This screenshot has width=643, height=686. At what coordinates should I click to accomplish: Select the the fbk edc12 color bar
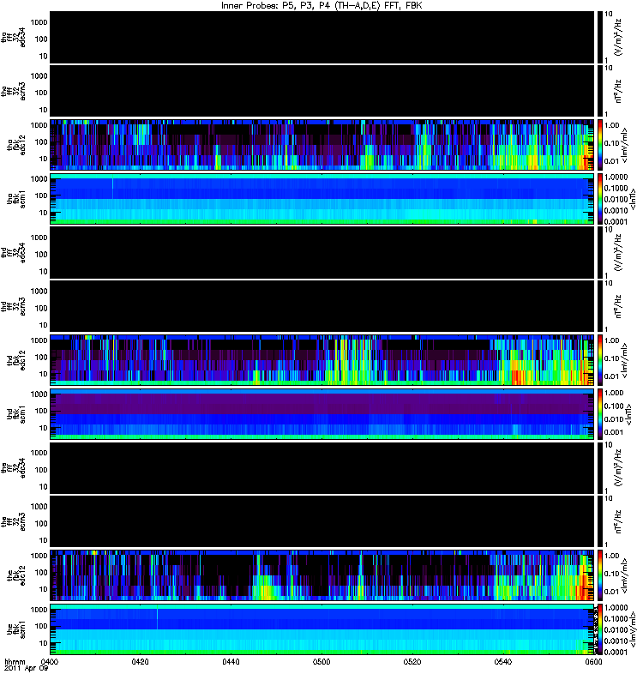599,575
